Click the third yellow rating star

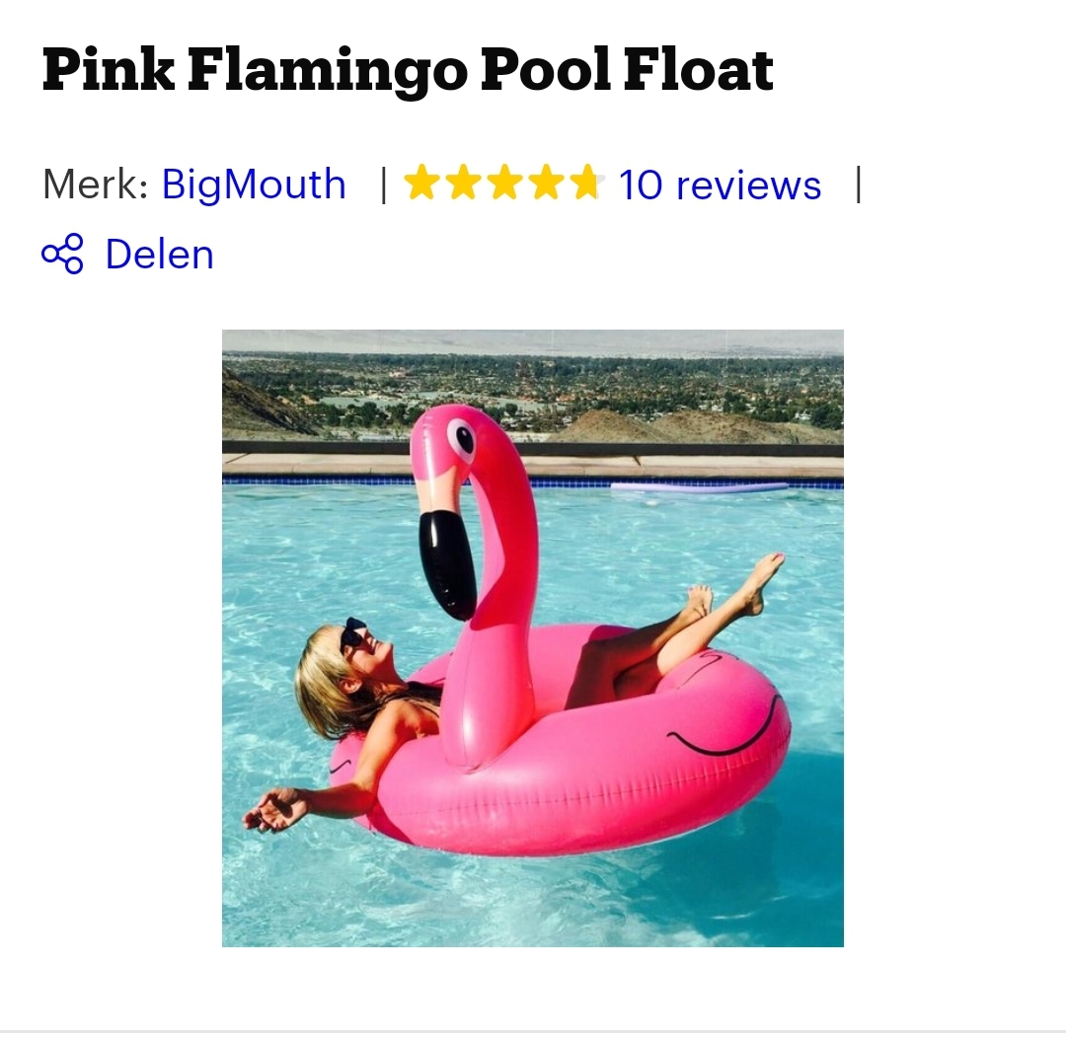pos(504,184)
